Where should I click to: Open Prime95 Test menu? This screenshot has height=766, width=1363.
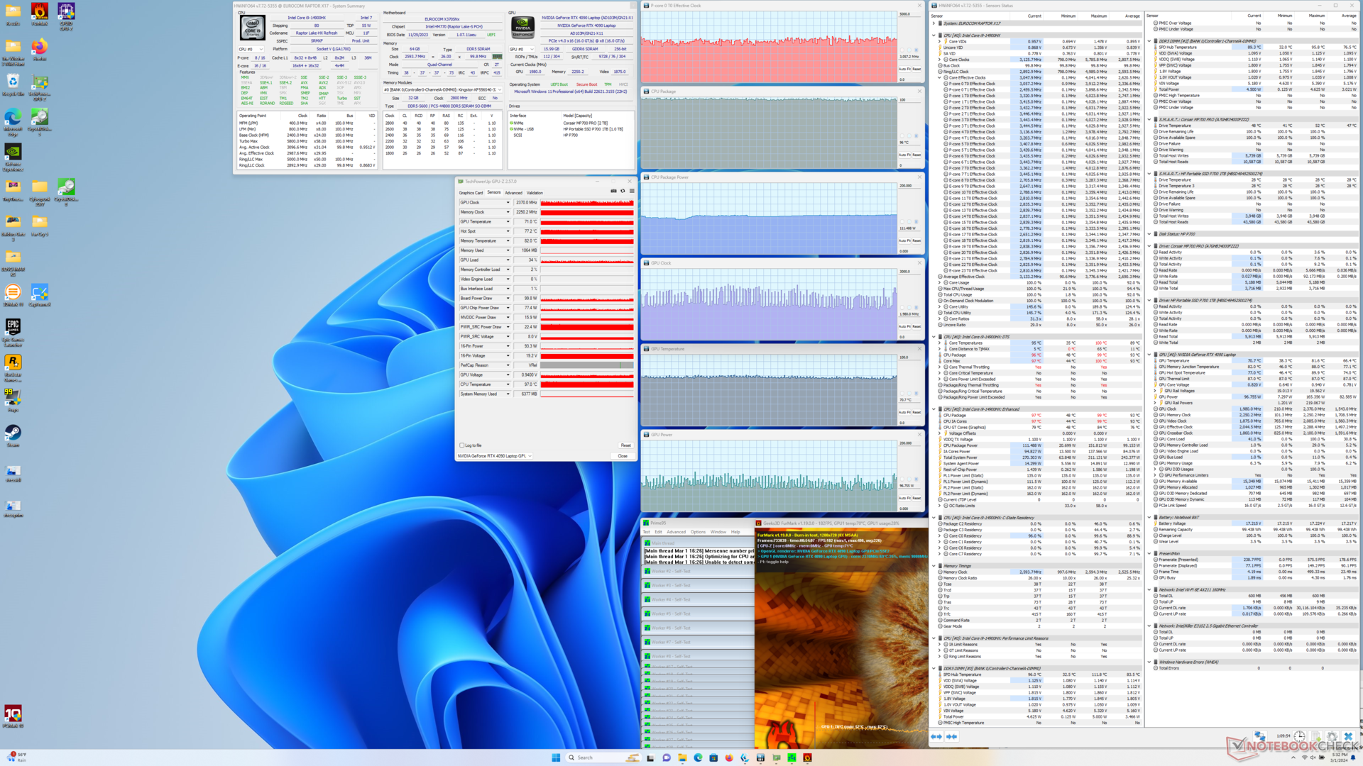[x=646, y=532]
